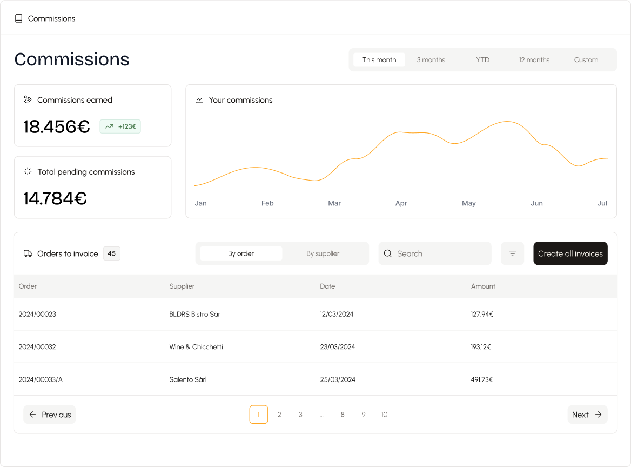Click the green trending-up +123€ badge

[120, 126]
